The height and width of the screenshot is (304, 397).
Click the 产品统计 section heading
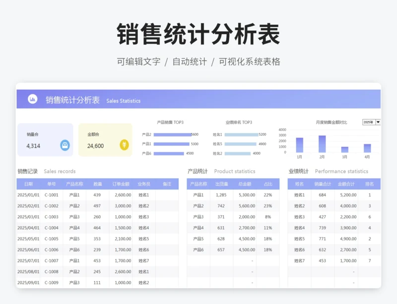click(x=198, y=172)
